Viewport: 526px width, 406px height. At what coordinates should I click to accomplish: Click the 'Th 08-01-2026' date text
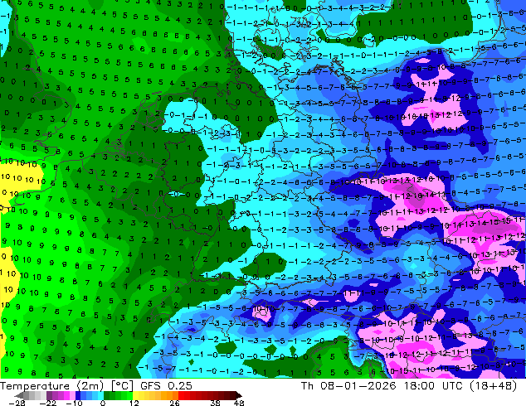(348, 386)
